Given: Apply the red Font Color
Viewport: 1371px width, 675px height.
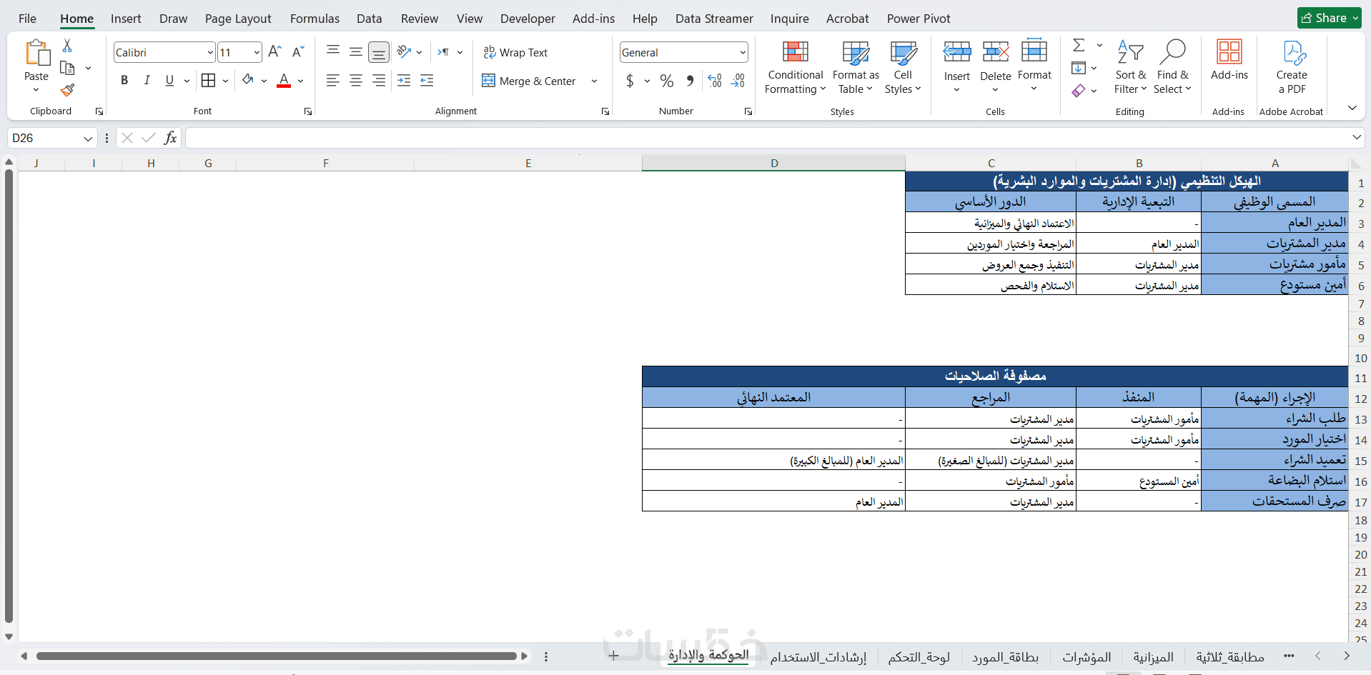Looking at the screenshot, I should pos(284,80).
